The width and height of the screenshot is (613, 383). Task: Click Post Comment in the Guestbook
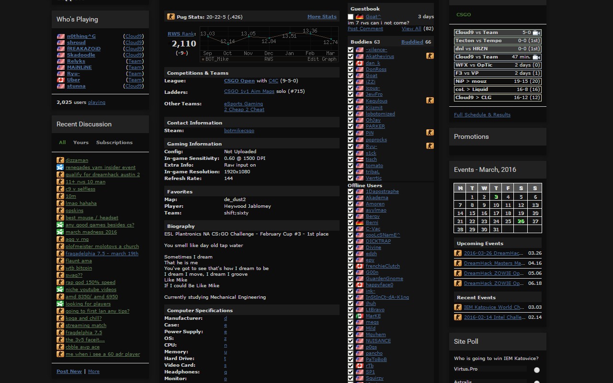(x=365, y=29)
